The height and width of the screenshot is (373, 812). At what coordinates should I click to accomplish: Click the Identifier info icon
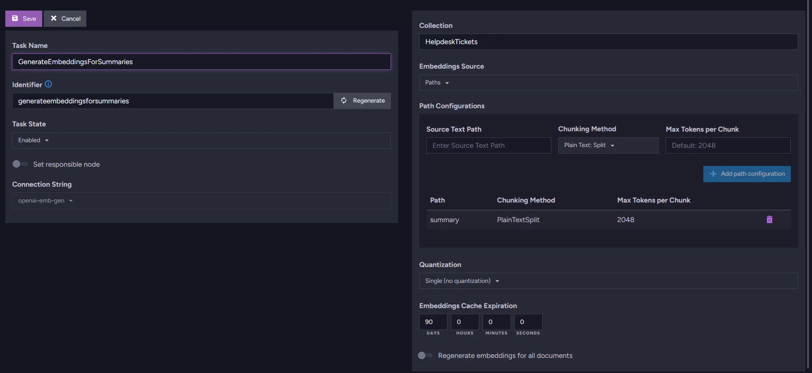[x=48, y=84]
